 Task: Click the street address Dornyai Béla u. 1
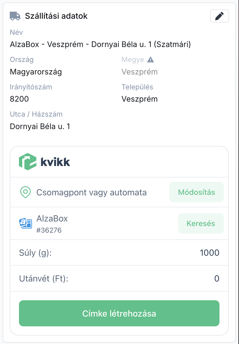tap(40, 126)
